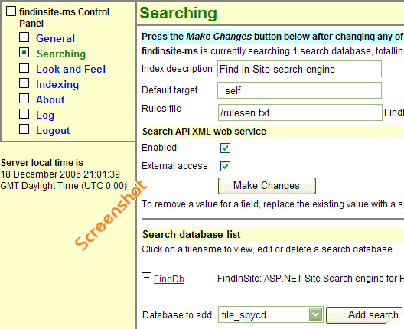
Task: Click the bullet icon beside General
Action: pos(24,37)
